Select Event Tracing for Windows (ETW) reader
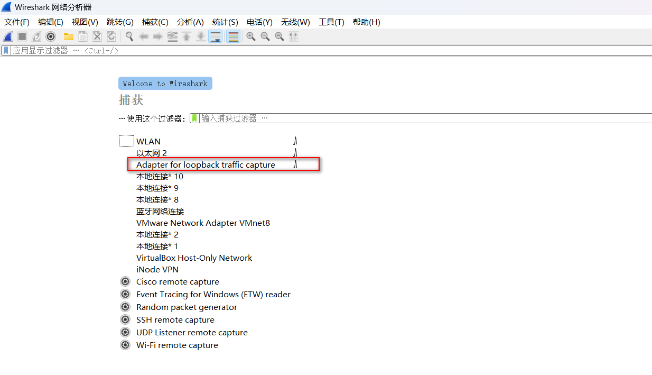Viewport: 652px width, 375px height. click(213, 294)
